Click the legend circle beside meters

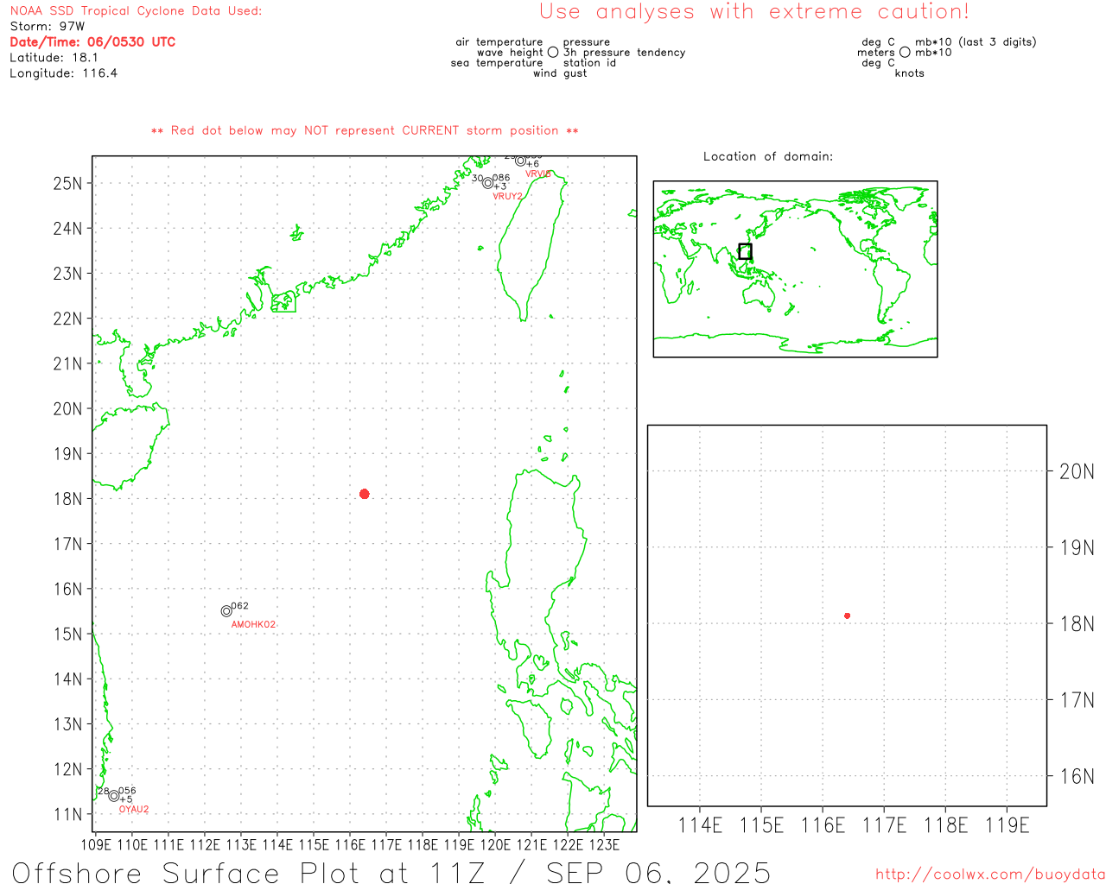pos(905,53)
